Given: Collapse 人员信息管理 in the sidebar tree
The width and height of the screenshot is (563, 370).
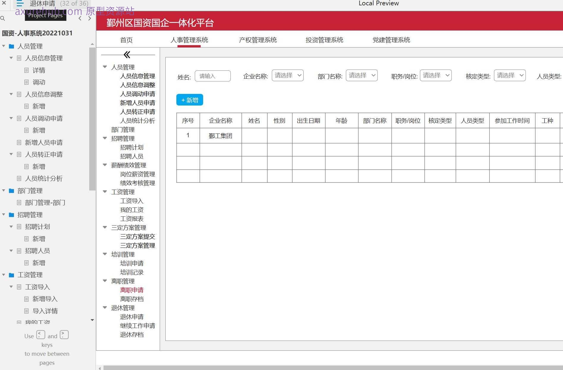Looking at the screenshot, I should click(x=11, y=58).
